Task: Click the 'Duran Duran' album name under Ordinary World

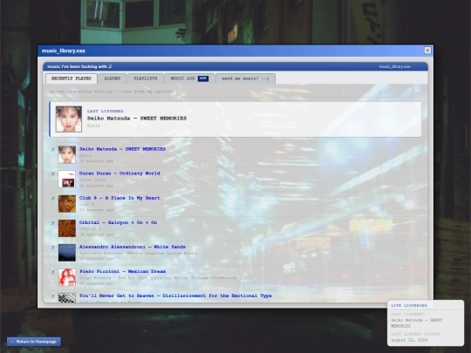Action: point(92,180)
